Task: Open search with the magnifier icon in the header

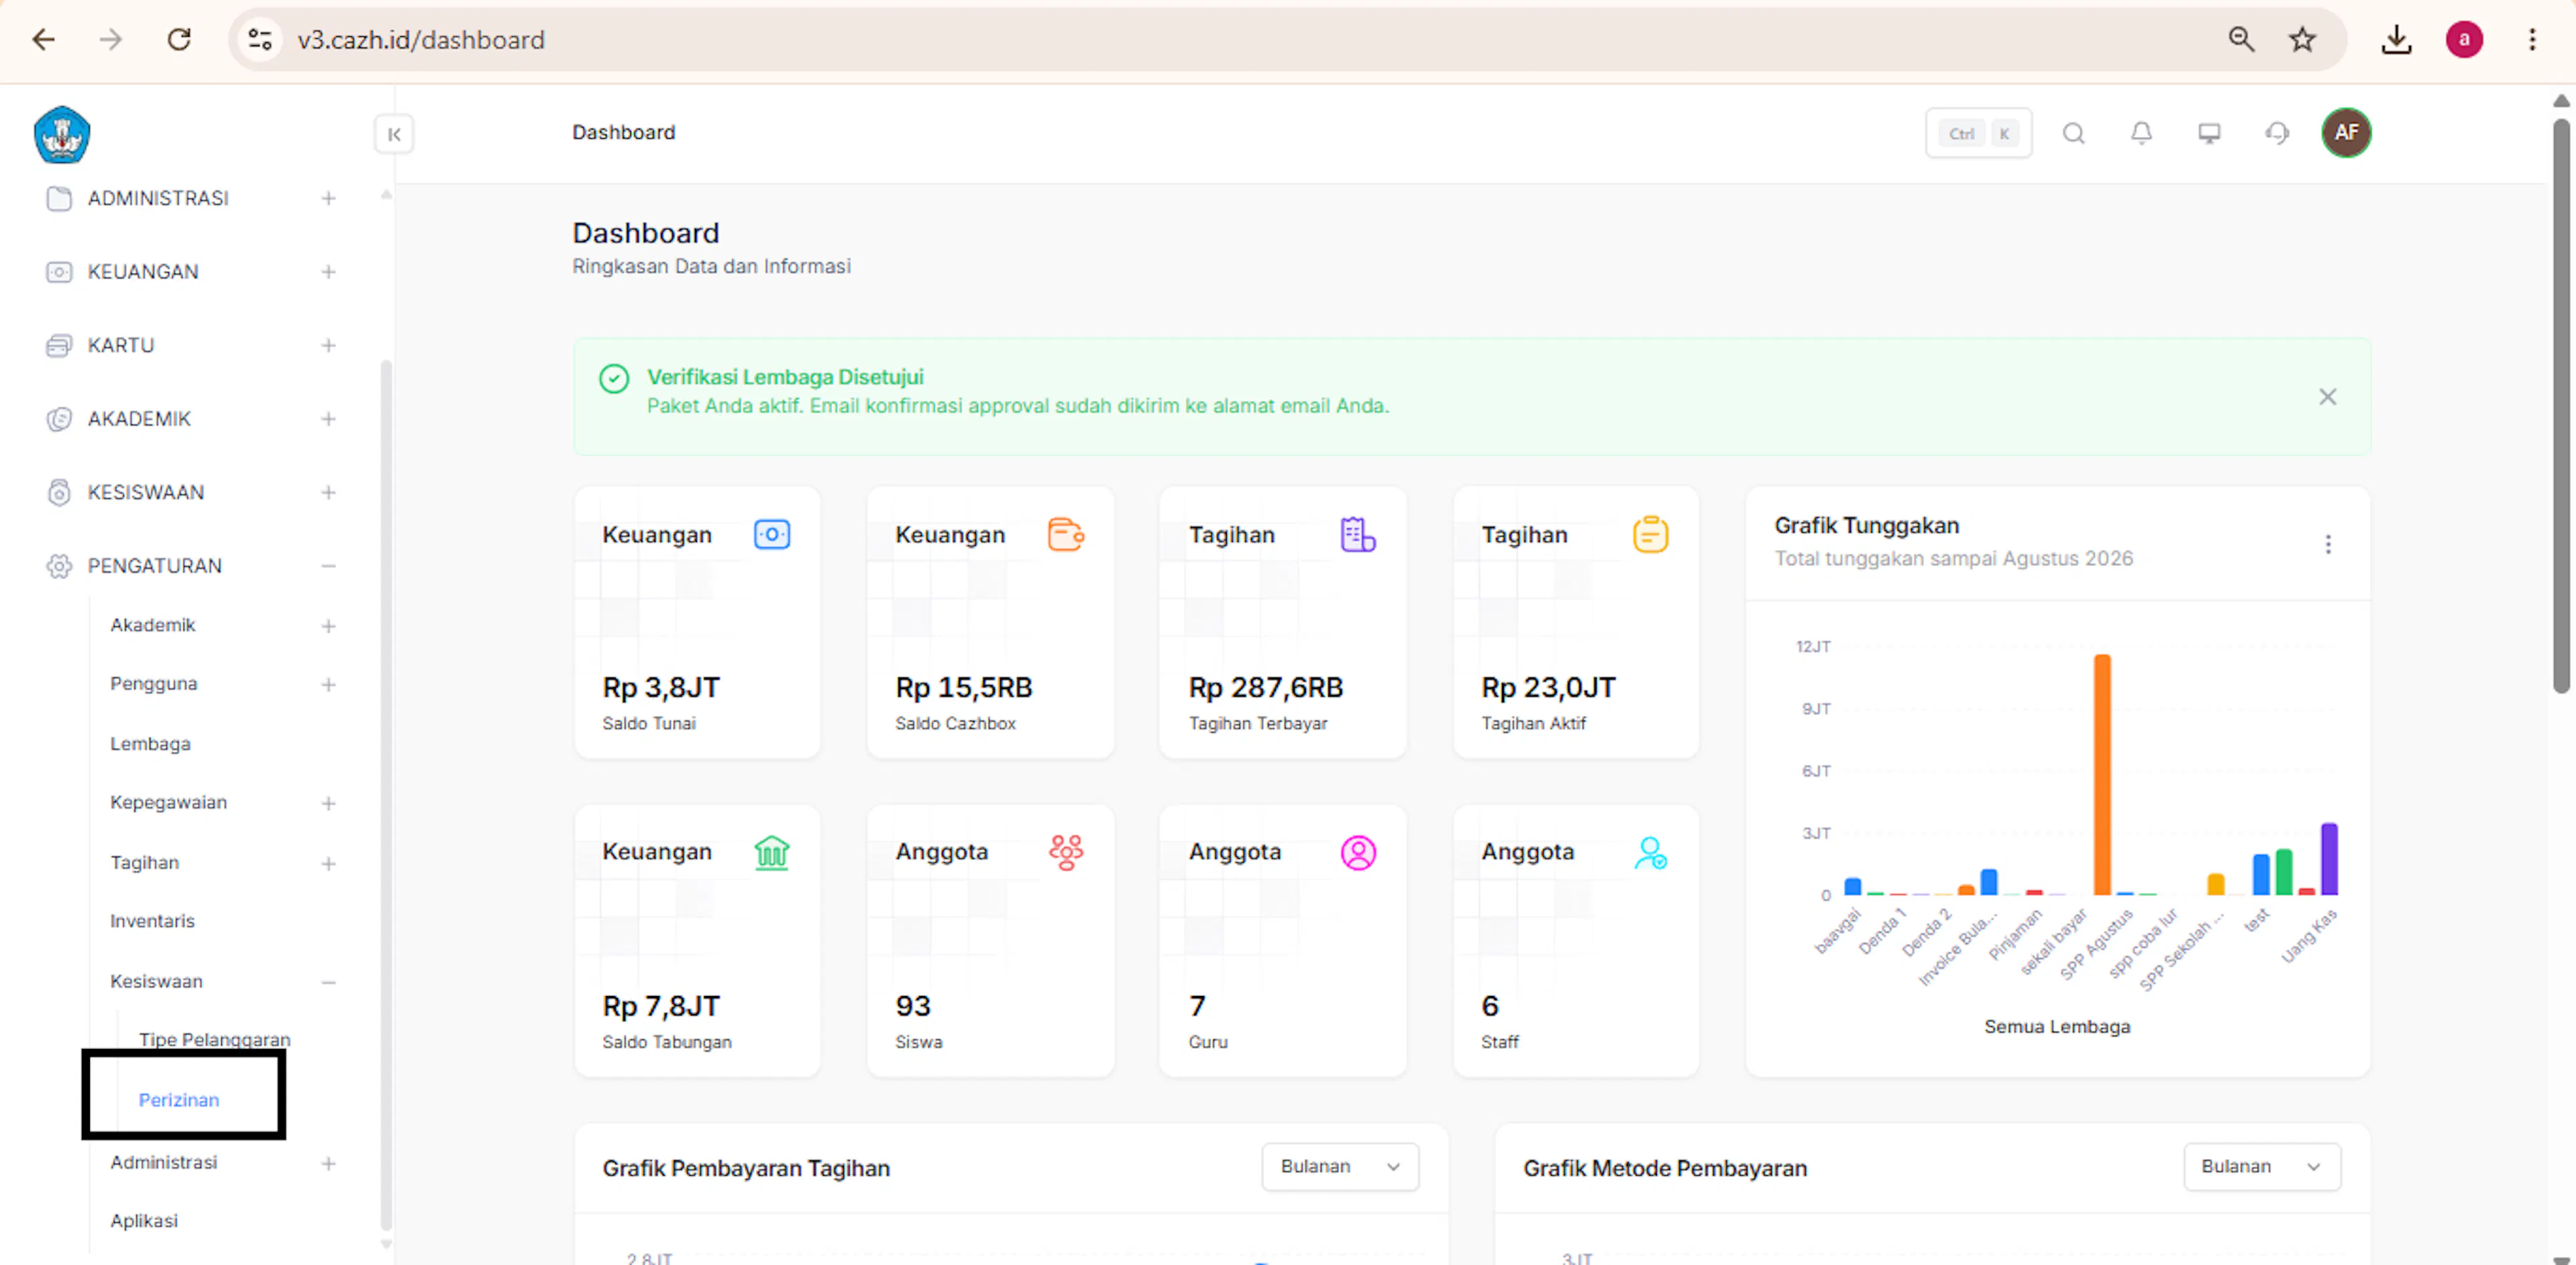Action: tap(2073, 133)
